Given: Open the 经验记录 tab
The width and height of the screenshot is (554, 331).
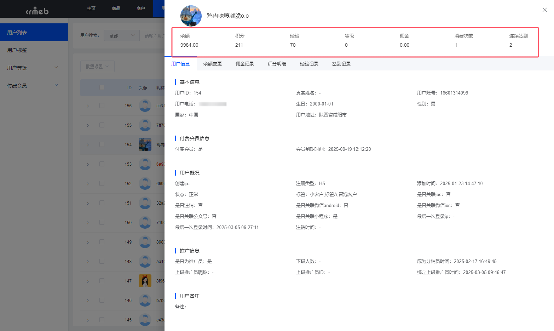Looking at the screenshot, I should (309, 63).
